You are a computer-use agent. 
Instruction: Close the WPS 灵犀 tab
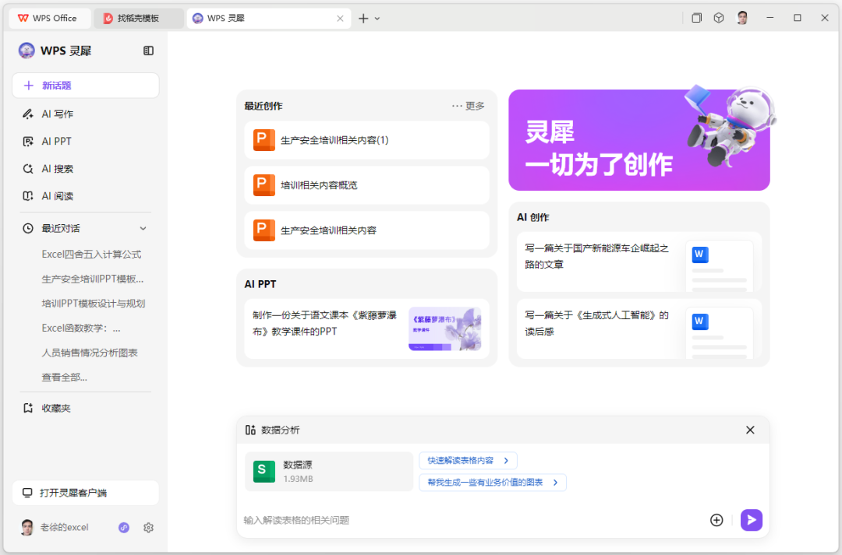coord(340,18)
